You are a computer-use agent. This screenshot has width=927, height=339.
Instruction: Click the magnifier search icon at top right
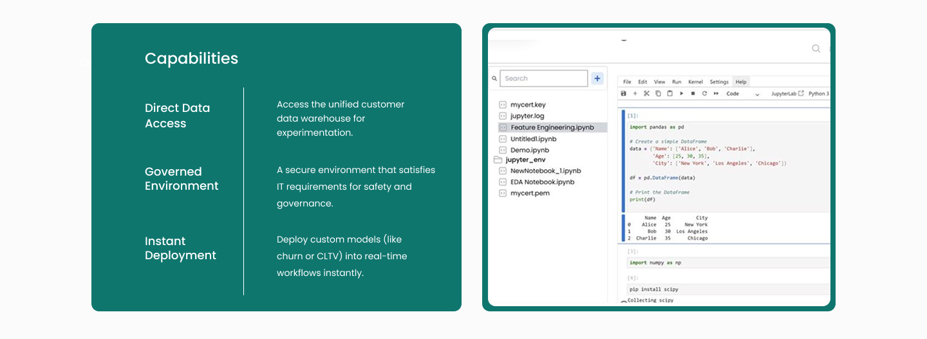coord(816,48)
